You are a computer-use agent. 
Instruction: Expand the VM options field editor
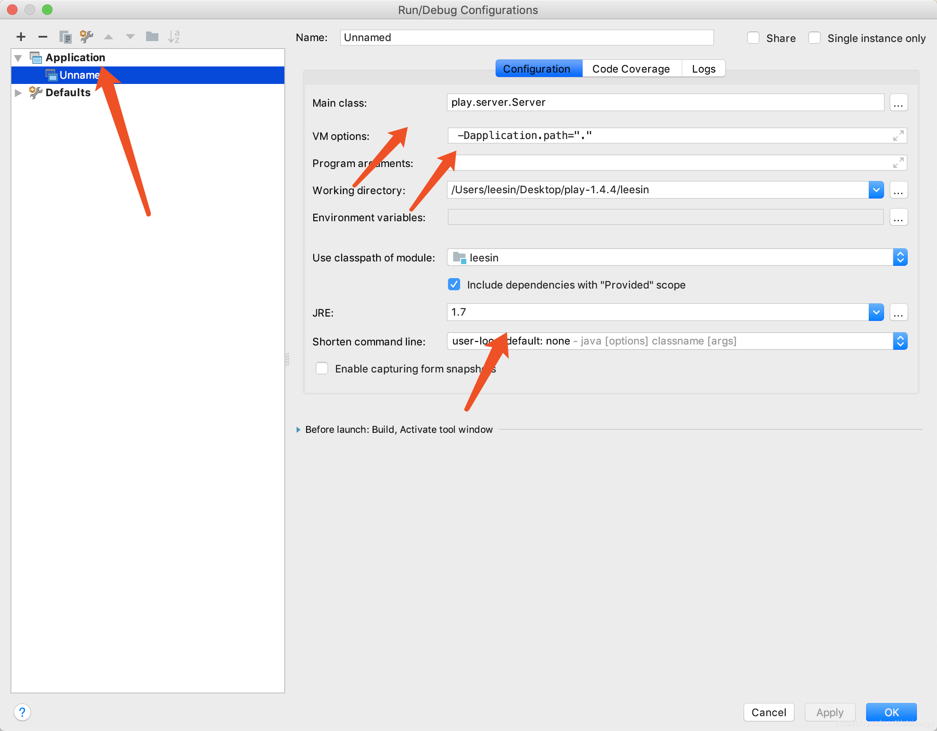[898, 136]
